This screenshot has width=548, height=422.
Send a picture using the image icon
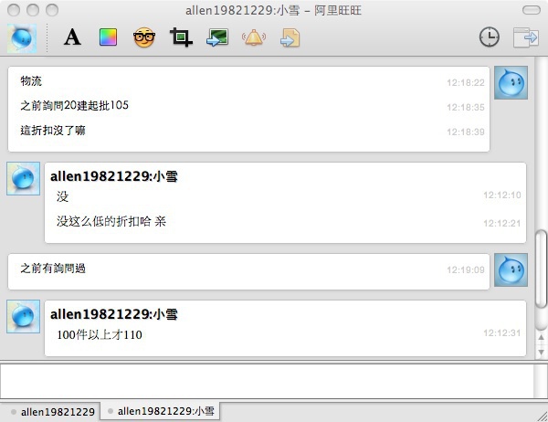217,37
